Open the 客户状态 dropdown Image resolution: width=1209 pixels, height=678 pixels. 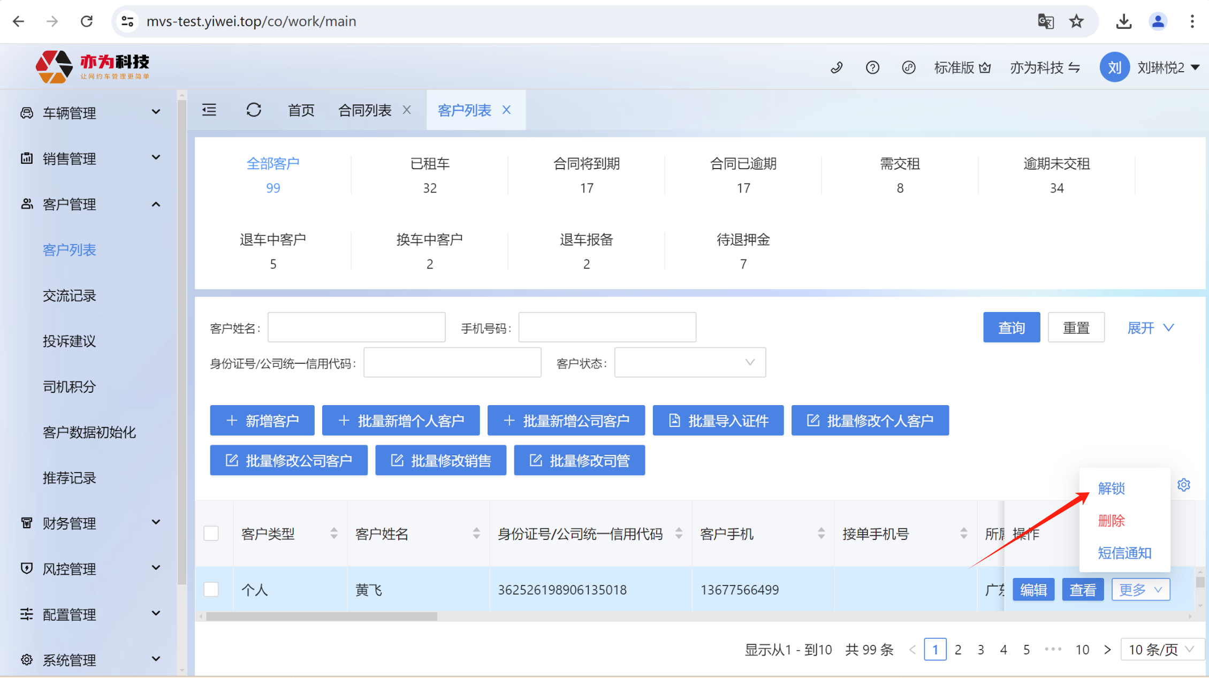tap(689, 363)
